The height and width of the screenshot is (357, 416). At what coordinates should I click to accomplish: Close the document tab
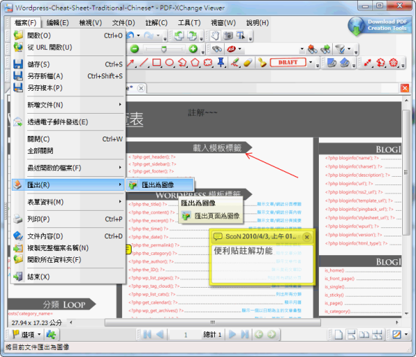[x=141, y=88]
